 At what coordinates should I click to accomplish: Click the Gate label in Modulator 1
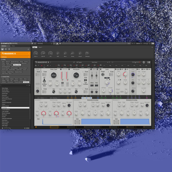point(38,119)
